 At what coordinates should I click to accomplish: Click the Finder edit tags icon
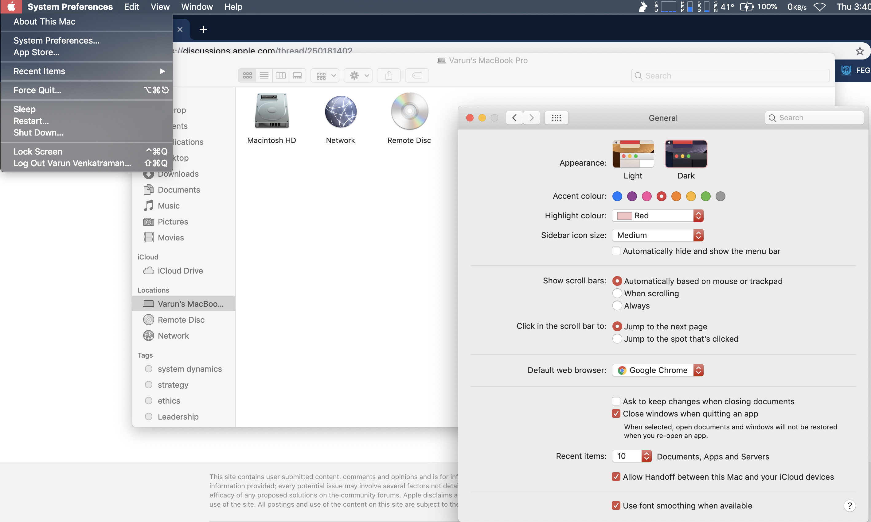[417, 76]
